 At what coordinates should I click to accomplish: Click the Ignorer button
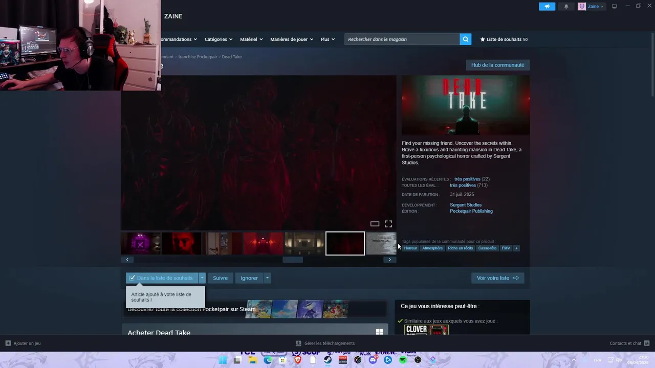click(x=249, y=278)
